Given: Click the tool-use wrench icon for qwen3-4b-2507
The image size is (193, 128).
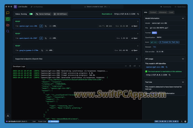Looking at the screenshot, I should (41, 38).
